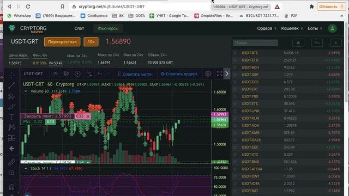Click the pair list vertical scrollbar
Viewport: 349px width, 196px height.
[x=346, y=62]
